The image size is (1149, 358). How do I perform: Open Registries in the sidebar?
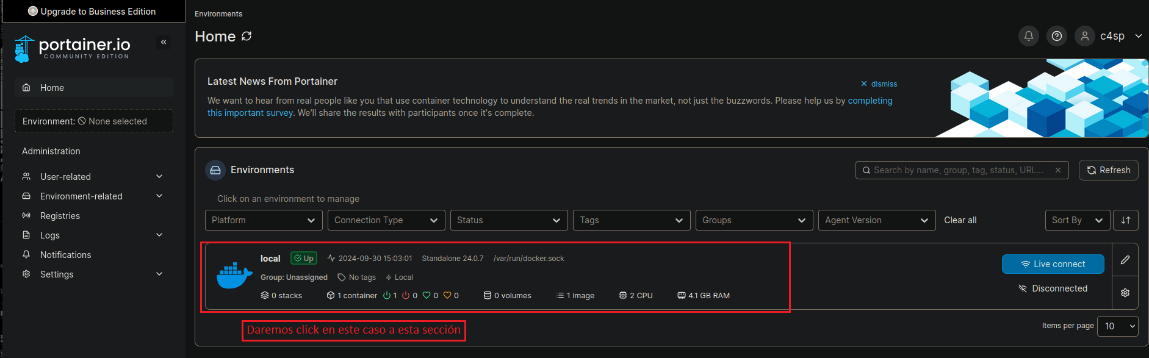click(x=60, y=216)
